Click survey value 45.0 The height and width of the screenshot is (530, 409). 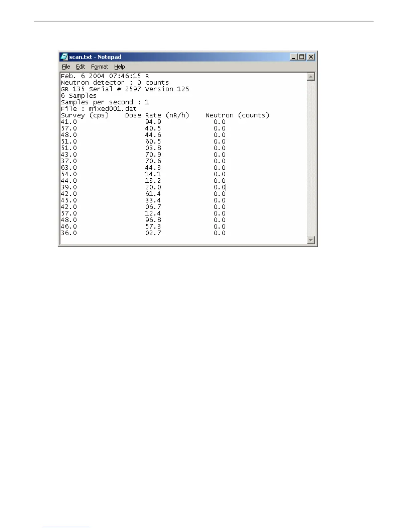69,200
